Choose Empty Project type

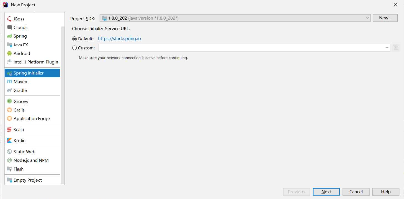32,180
